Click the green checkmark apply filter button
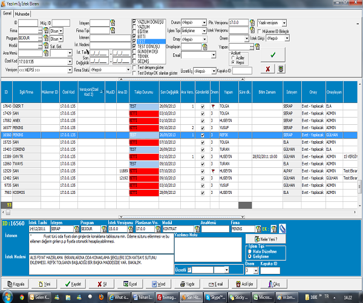Image resolution: width=363 pixels, height=303 pixels. click(272, 55)
